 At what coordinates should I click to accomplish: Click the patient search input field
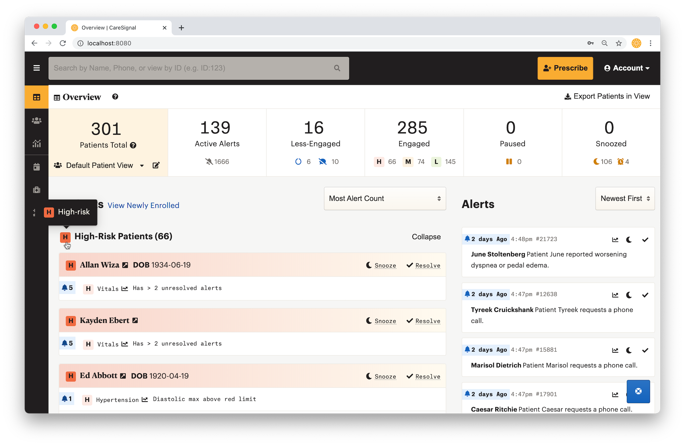tap(199, 68)
